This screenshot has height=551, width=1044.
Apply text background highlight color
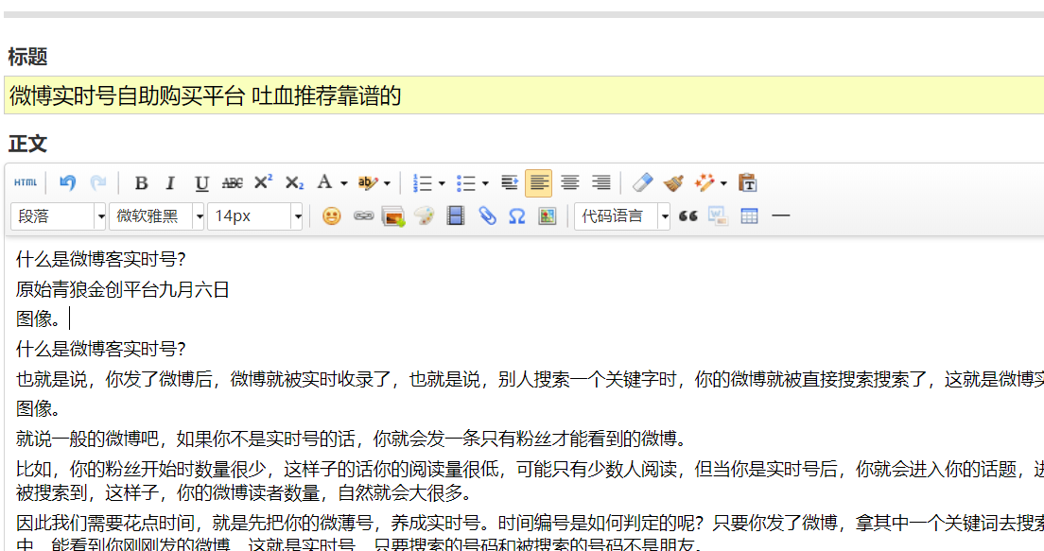point(367,182)
